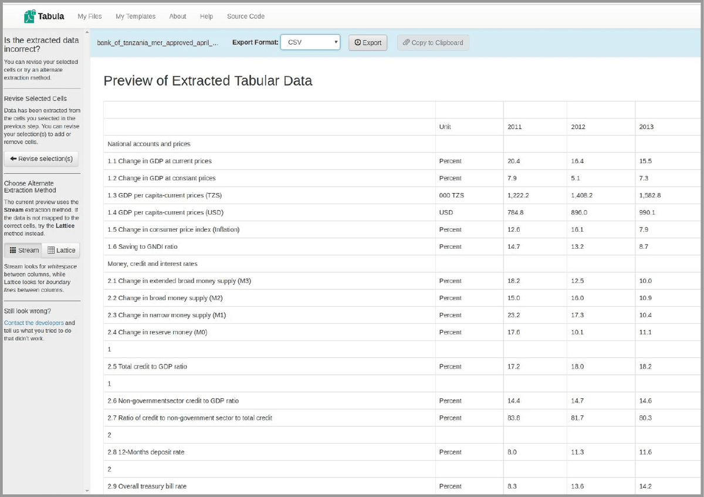Click the Preview of Extracted Tabular Data heading
Viewport: 704px width, 497px height.
coord(208,81)
